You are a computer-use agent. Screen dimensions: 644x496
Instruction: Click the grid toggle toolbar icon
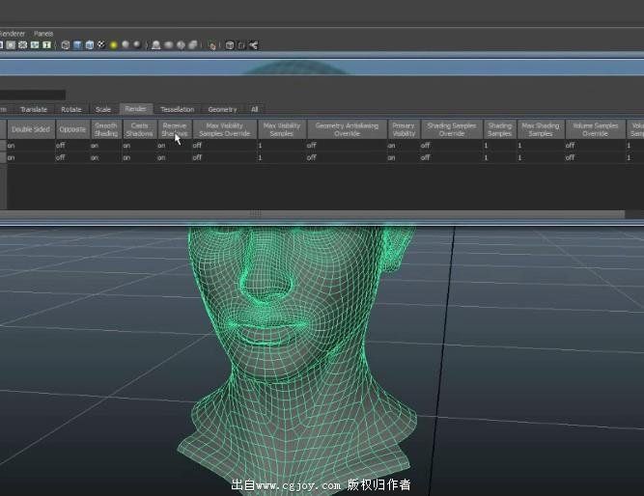pos(22,44)
